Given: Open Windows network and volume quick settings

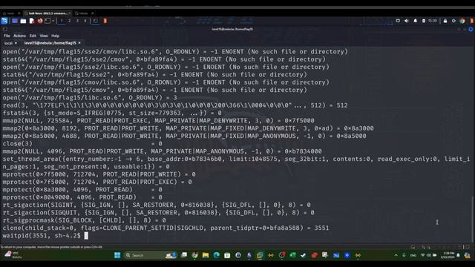Looking at the screenshot, I should pos(429,255).
